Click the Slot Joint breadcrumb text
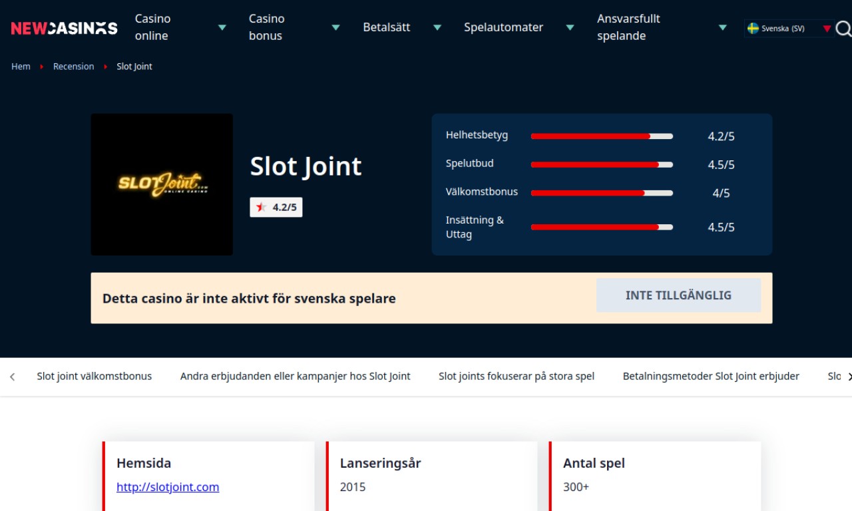852x511 pixels. 134,67
